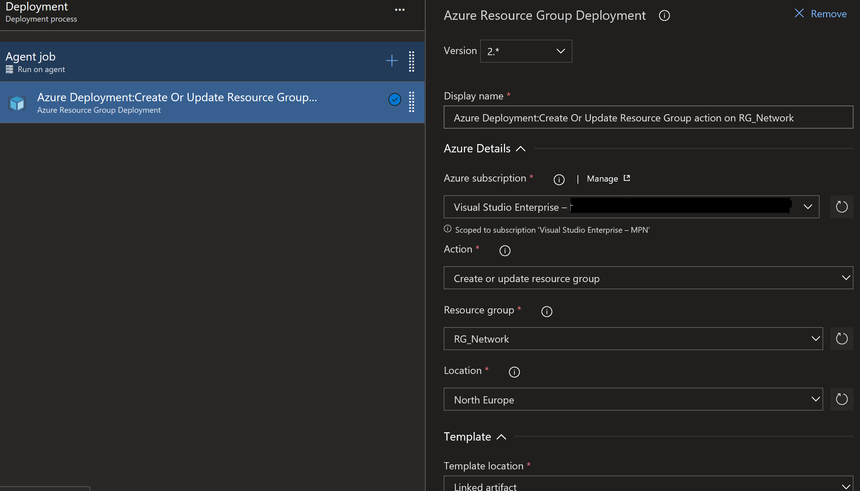Show info for Action field
This screenshot has height=491, width=860.
click(505, 250)
